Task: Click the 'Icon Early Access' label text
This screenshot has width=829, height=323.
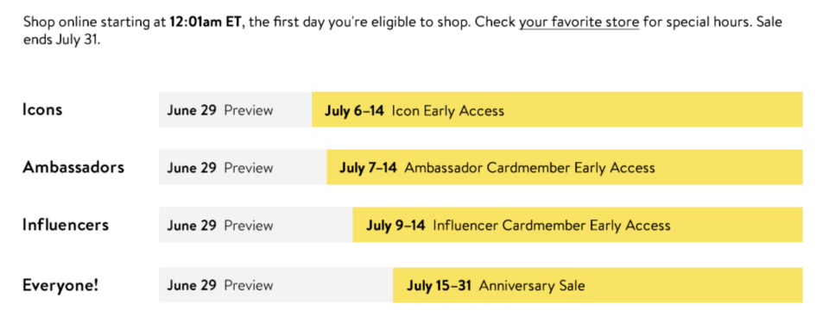Action: click(448, 111)
